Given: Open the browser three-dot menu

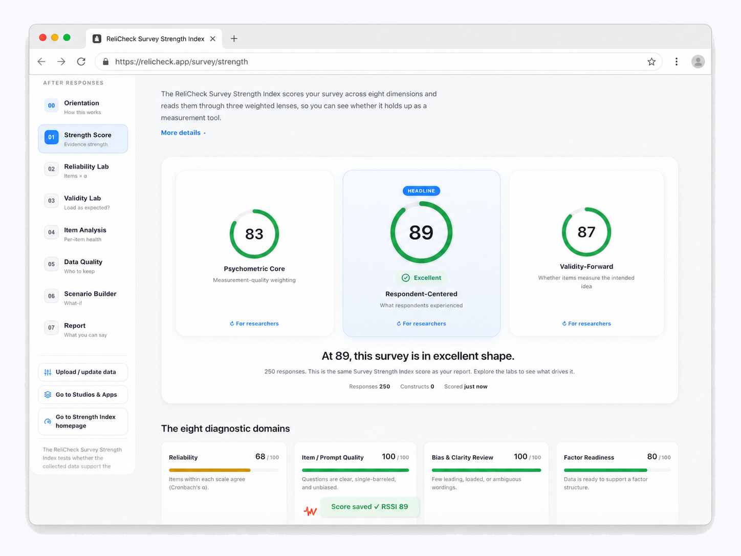Looking at the screenshot, I should 676,61.
